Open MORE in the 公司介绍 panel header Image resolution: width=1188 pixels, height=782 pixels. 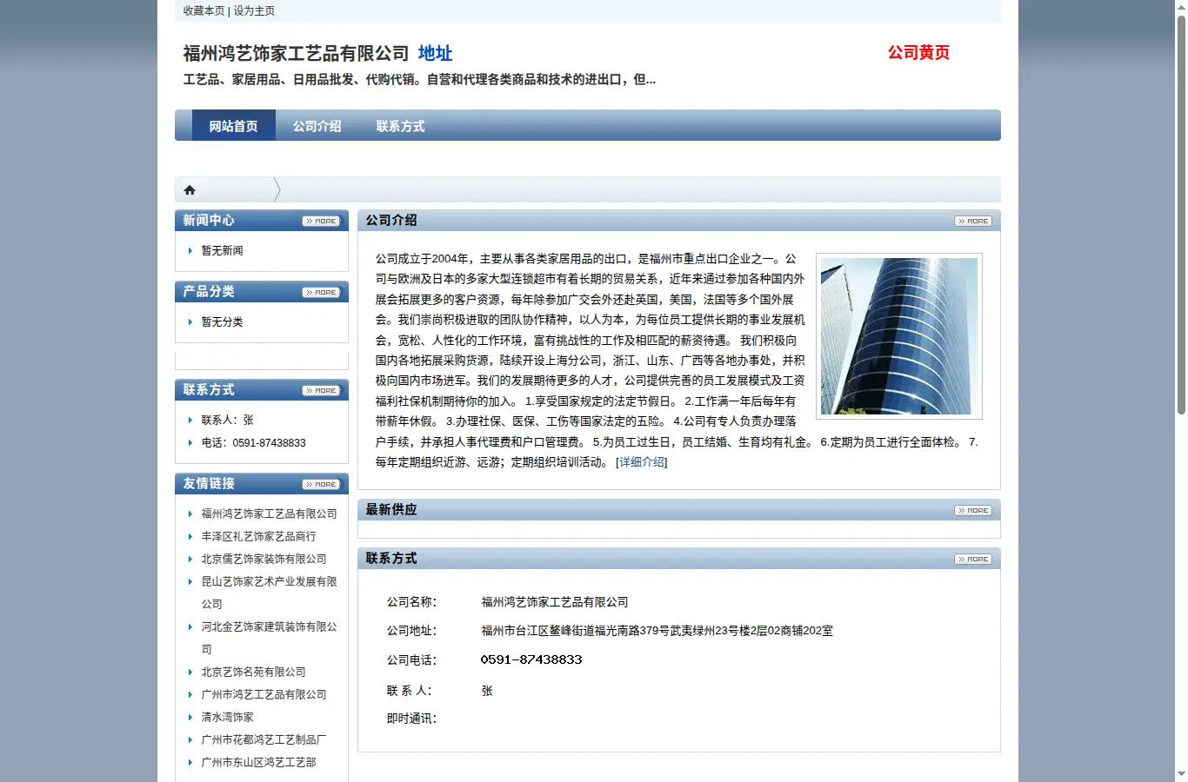point(973,222)
